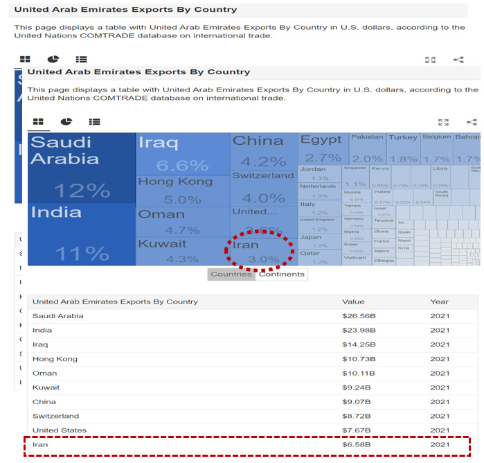Open Iran link in table
484x463 pixels.
40,444
